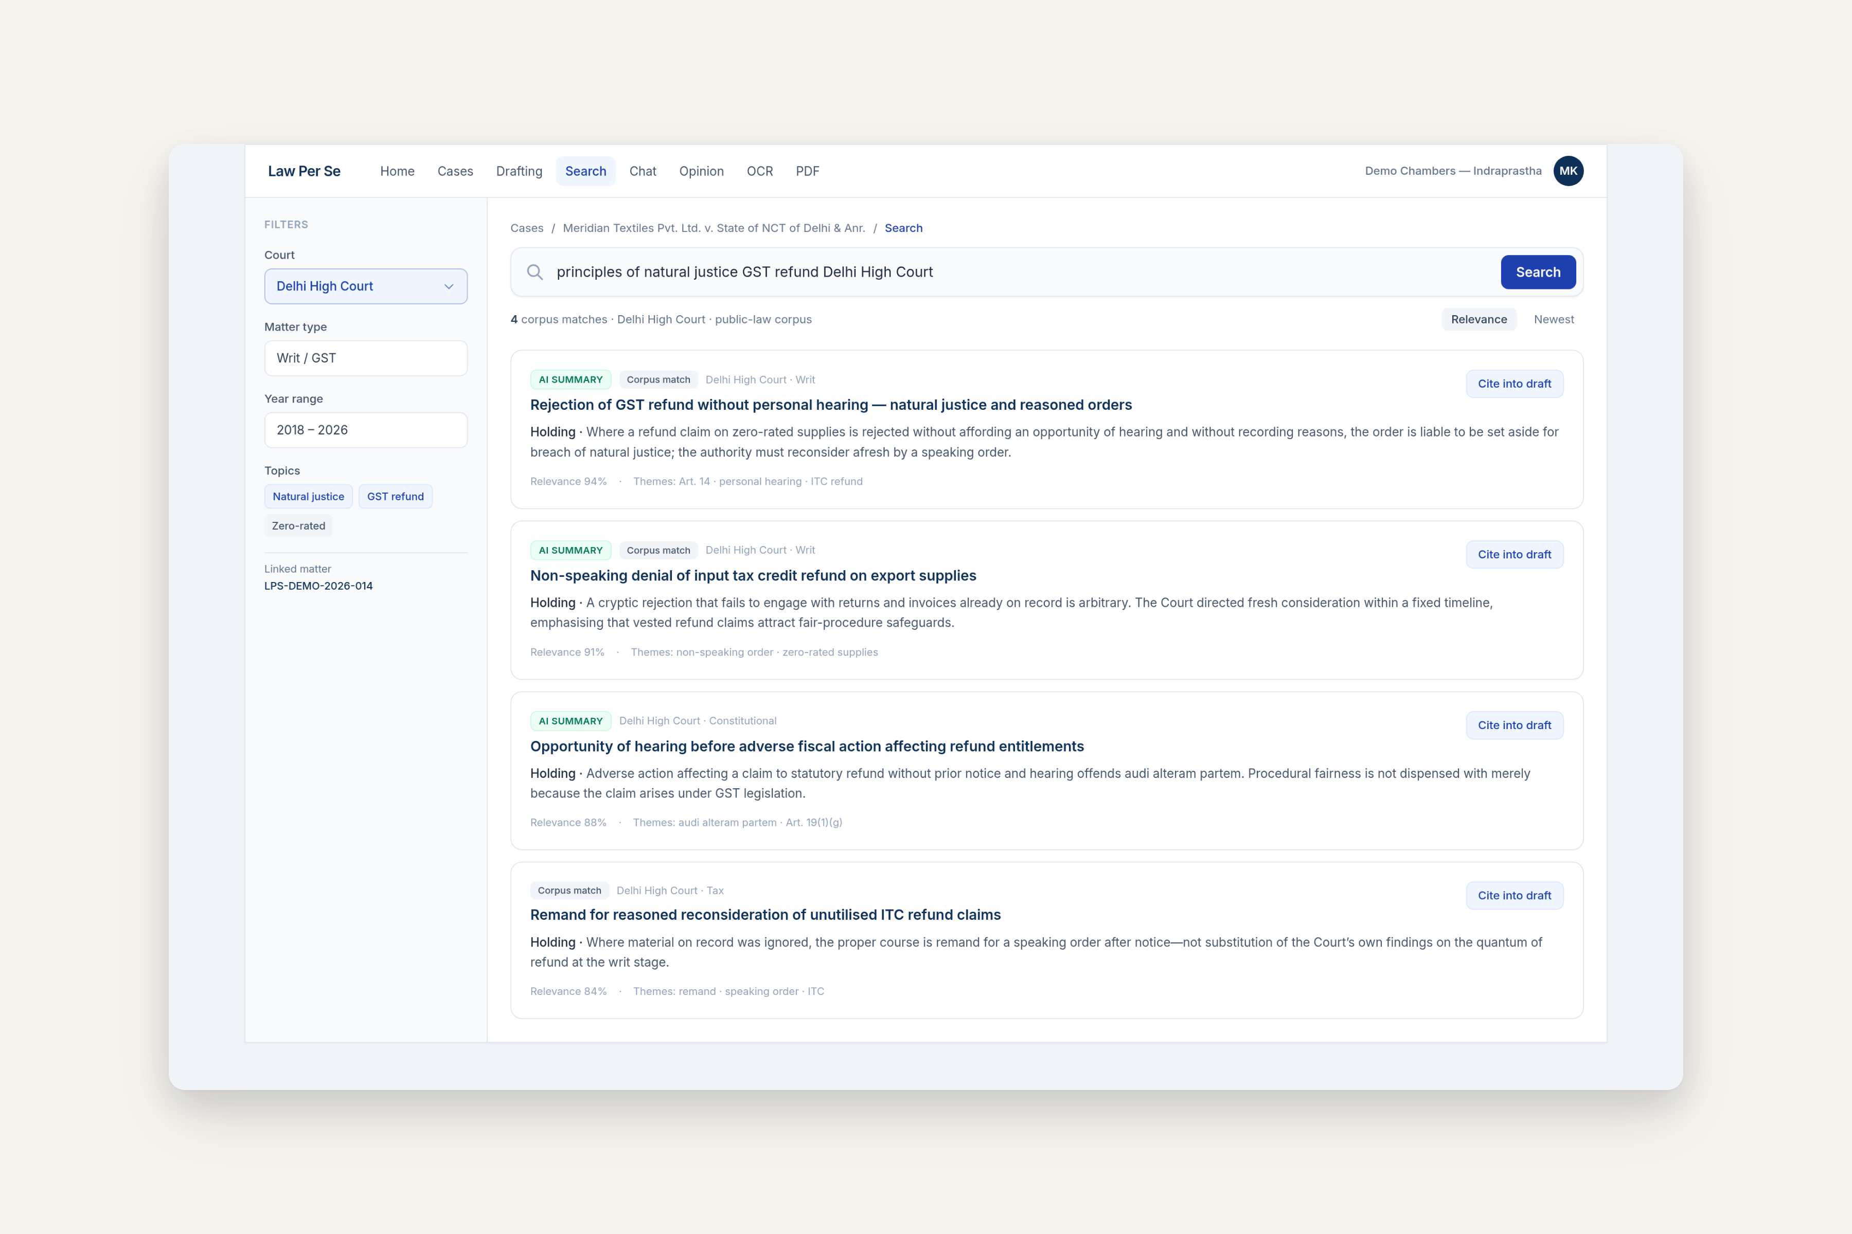The width and height of the screenshot is (1852, 1234).
Task: Switch to the Drafting tab
Action: click(x=519, y=171)
